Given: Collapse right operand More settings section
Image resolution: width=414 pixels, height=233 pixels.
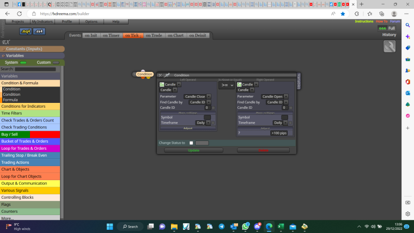Looking at the screenshot, I should point(265,113).
